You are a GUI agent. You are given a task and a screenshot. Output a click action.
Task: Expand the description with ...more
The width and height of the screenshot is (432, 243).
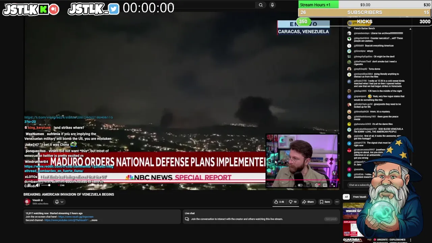[93, 220]
